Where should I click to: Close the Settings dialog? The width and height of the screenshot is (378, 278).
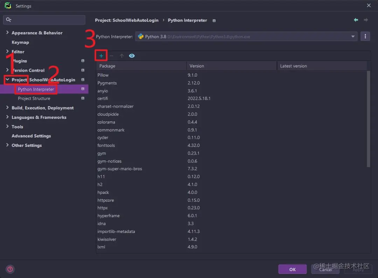pos(369,5)
